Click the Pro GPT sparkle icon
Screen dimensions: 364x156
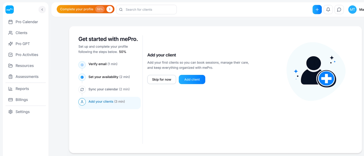tap(10, 44)
